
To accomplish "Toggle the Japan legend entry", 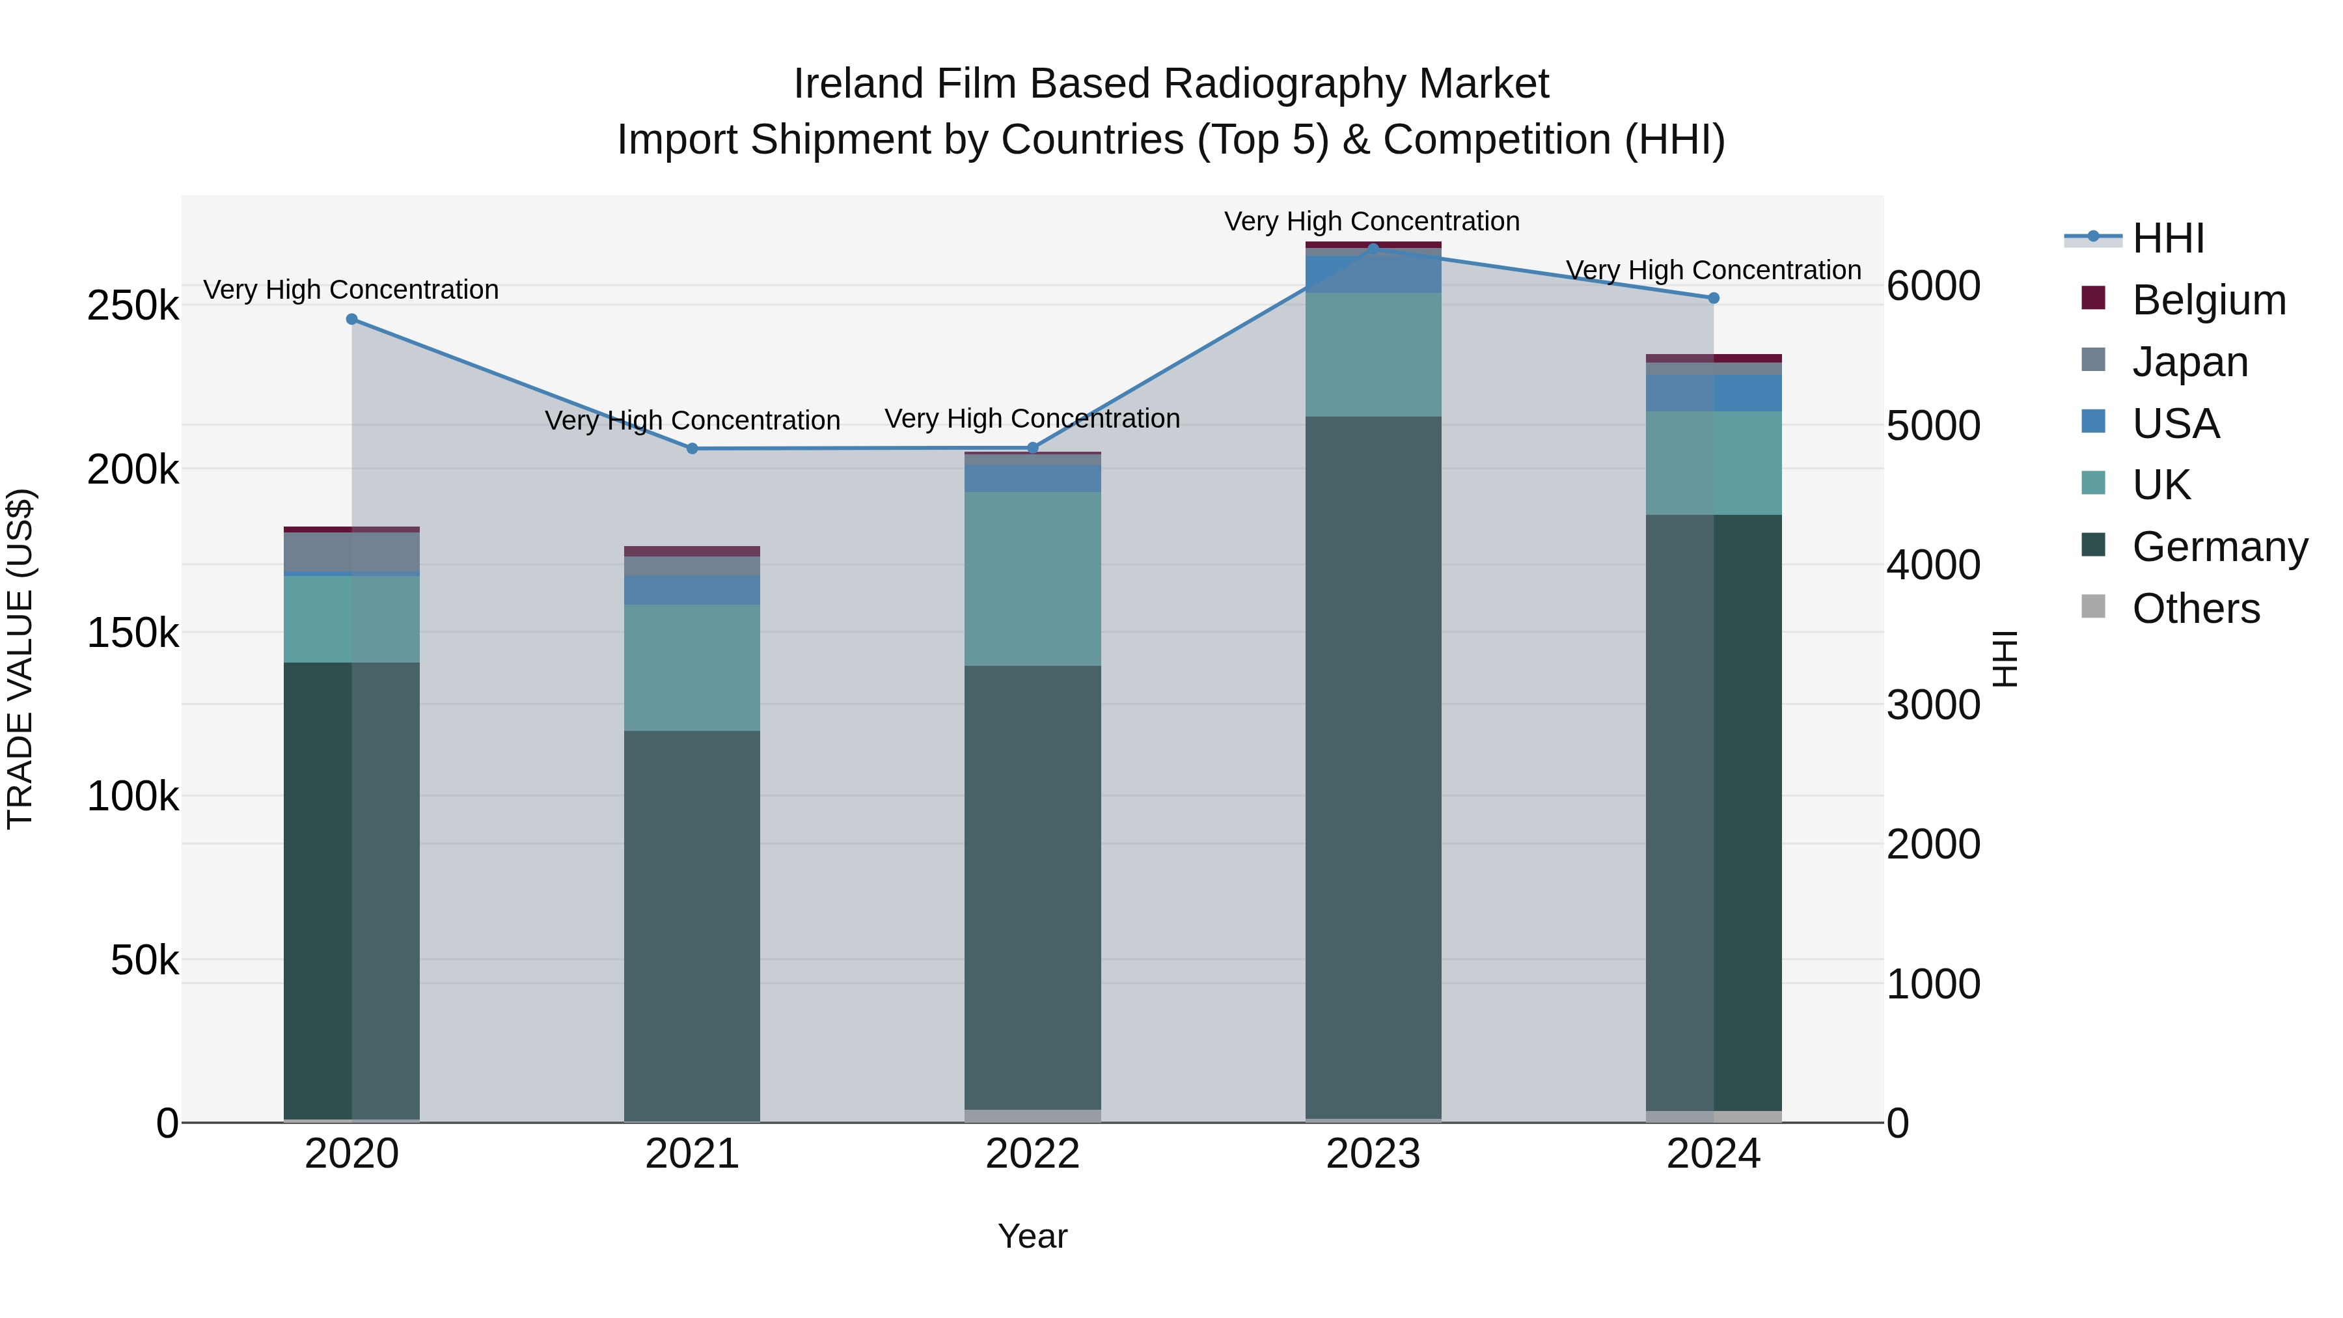I will [2165, 361].
